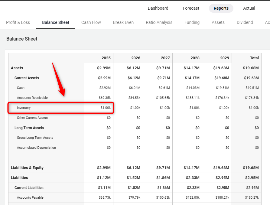Screen dimensions: 270x205
Task: Click Accounts Receivable 2029 value $176.34k
Action: pos(222,98)
